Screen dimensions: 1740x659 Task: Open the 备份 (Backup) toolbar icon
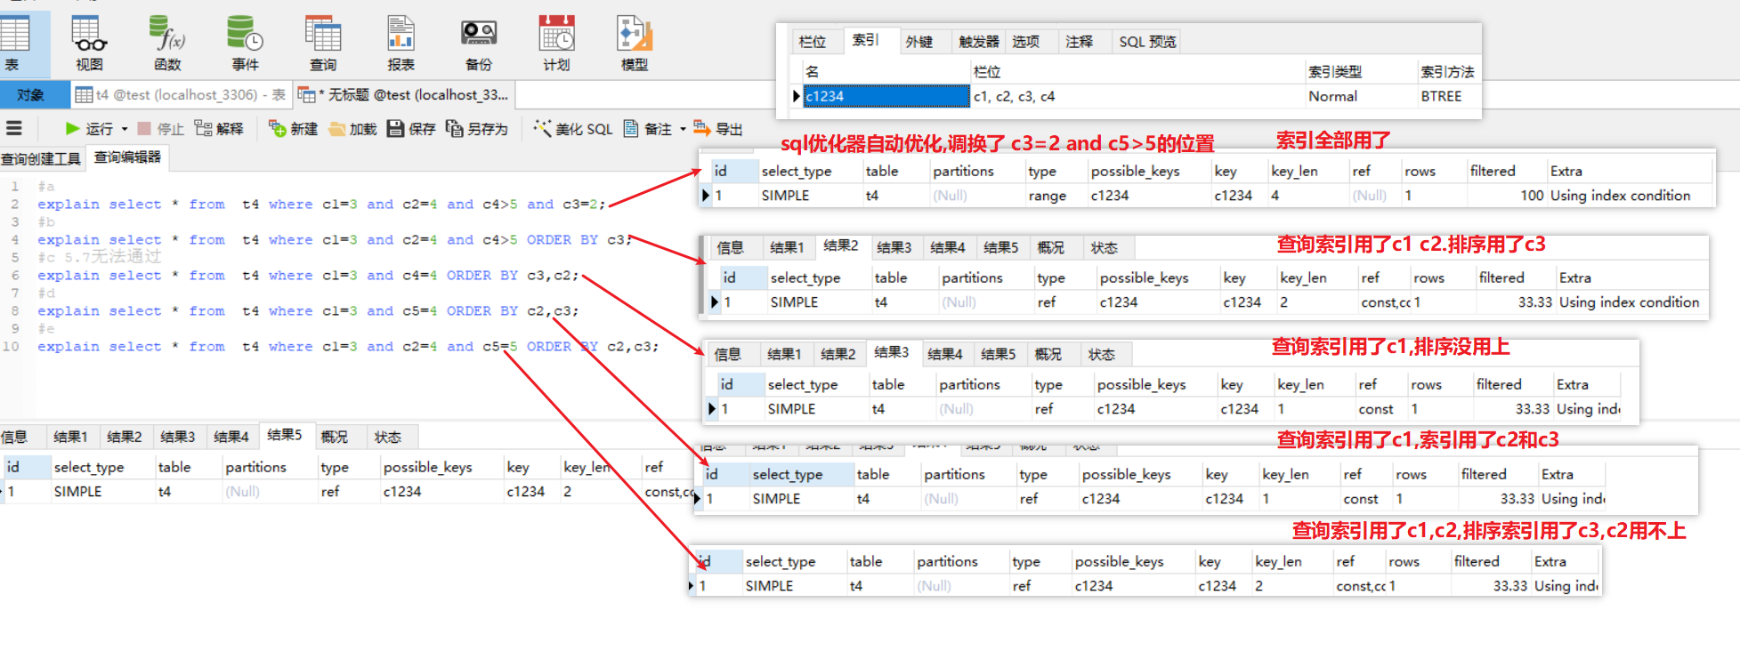coord(479,43)
